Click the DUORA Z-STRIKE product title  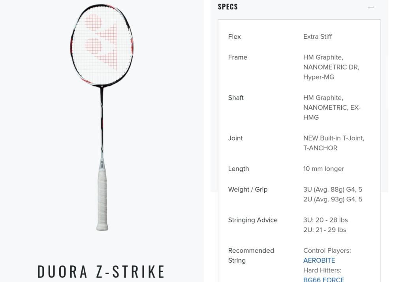(x=101, y=271)
